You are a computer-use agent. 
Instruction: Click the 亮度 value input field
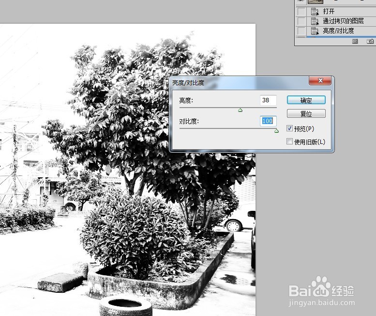(x=268, y=100)
